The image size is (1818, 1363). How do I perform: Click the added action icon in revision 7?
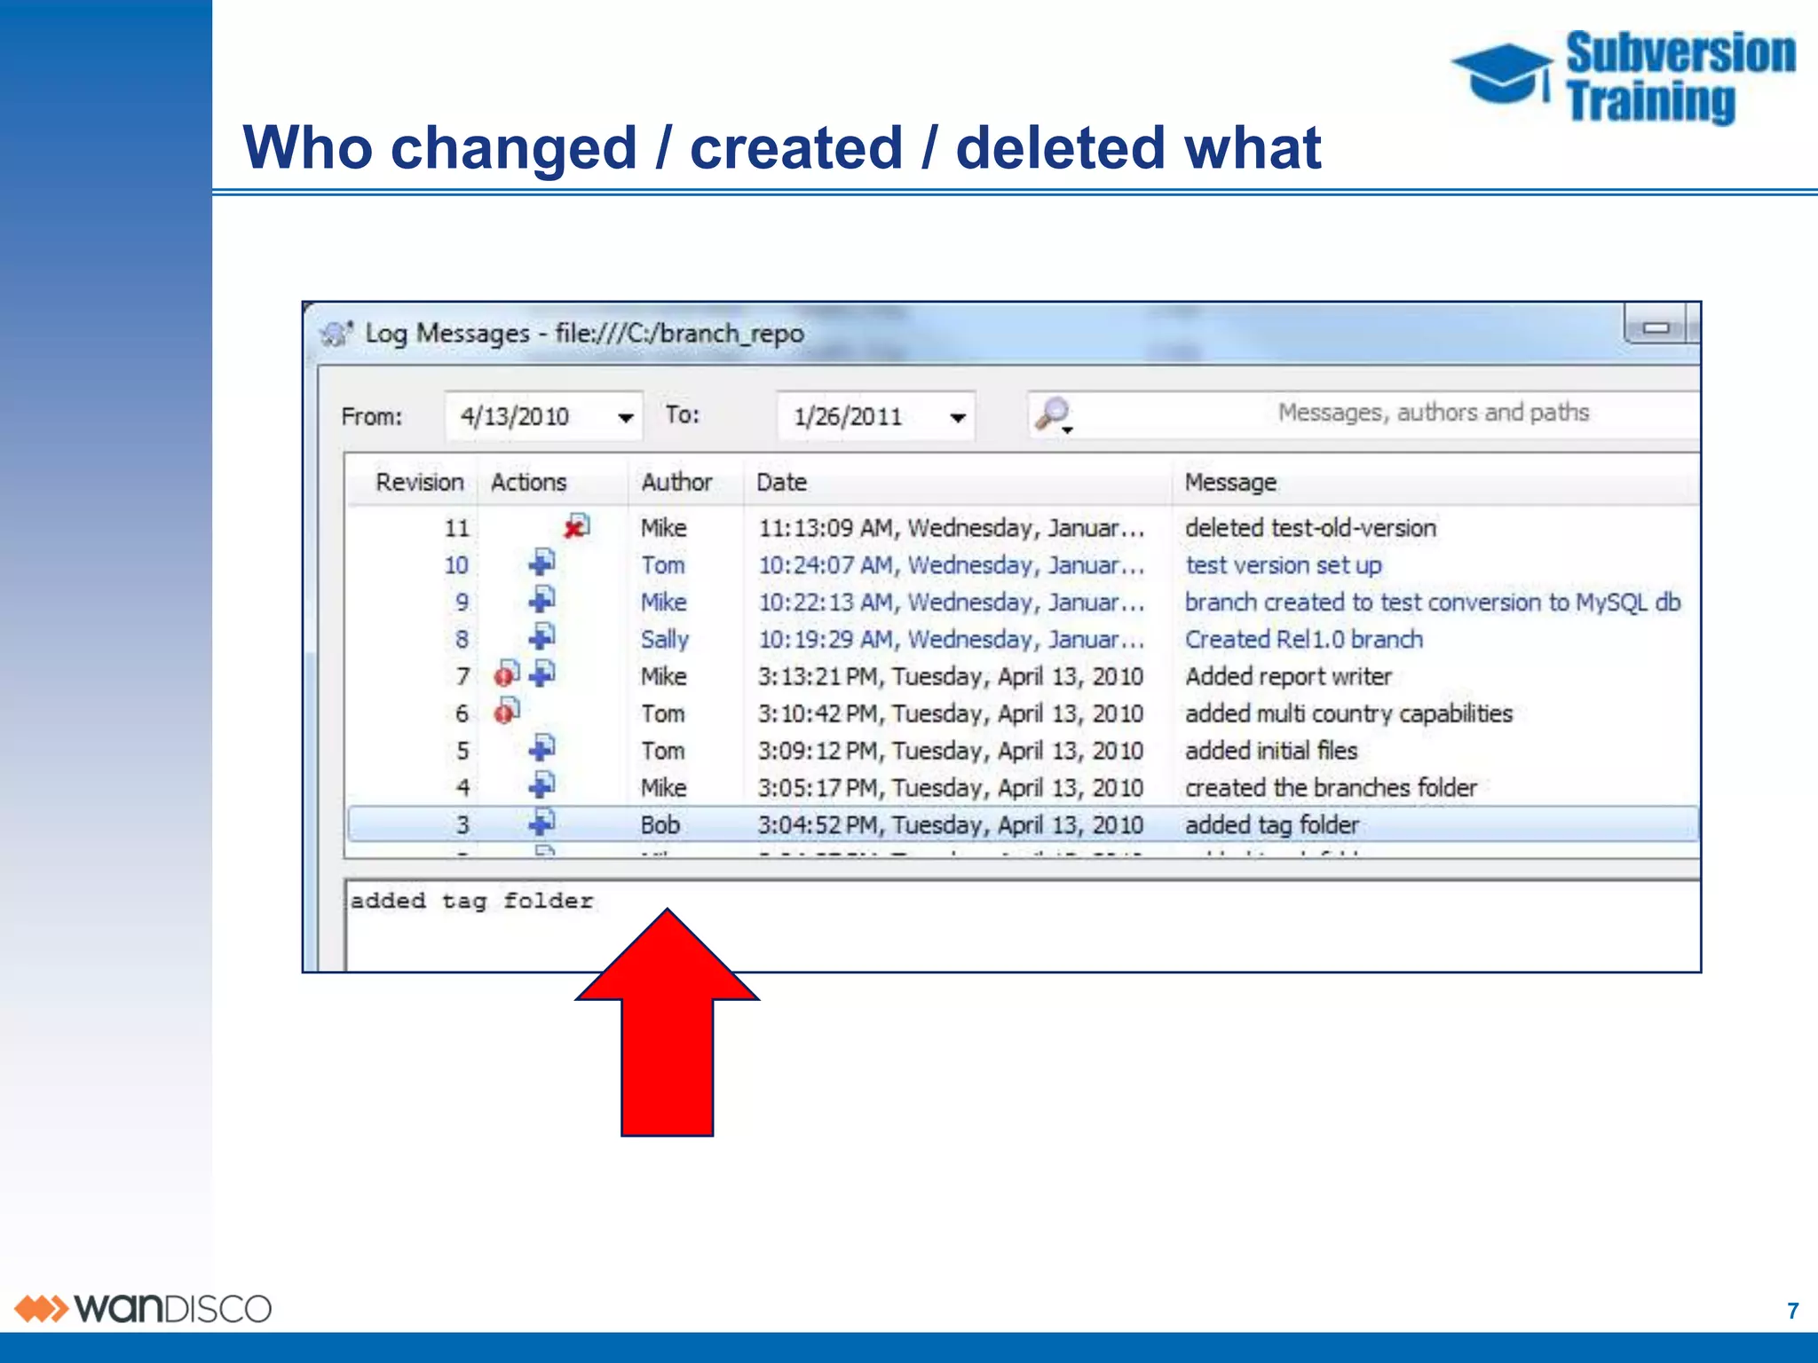pos(541,674)
